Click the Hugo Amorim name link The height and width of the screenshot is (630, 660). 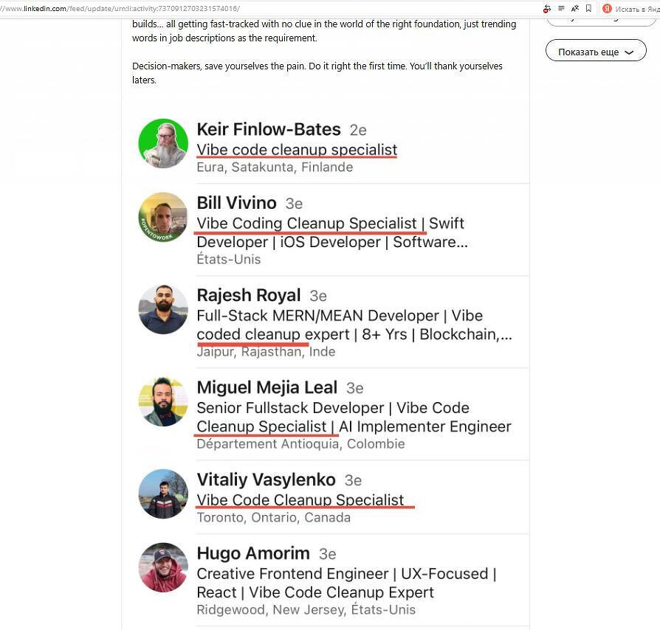point(253,553)
